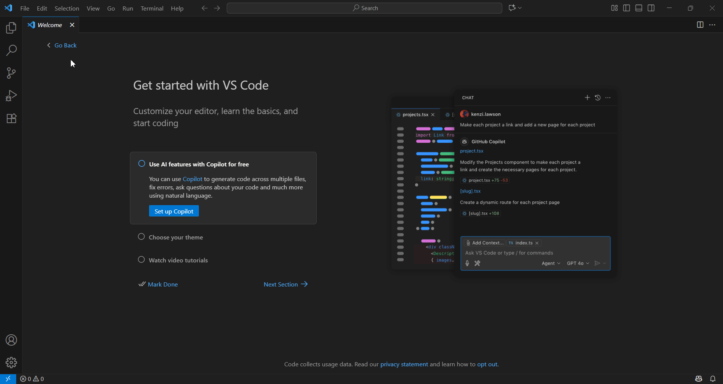Click the Copilot status icon in status bar
The image size is (723, 384).
point(699,379)
